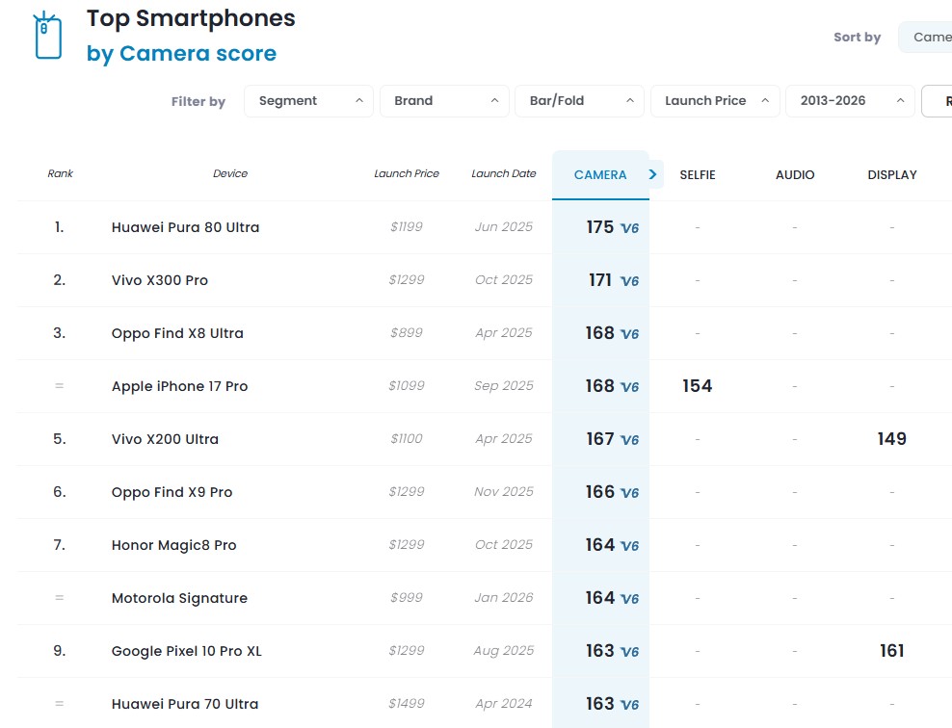The image size is (952, 728).
Task: Expand the Brand filter dropdown
Action: tap(444, 100)
